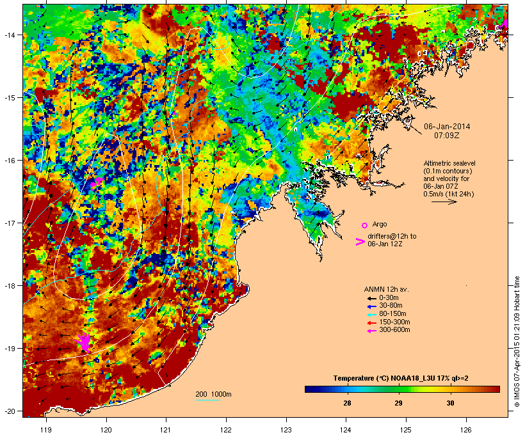Click the '-17' latitude axis label

click(x=9, y=223)
